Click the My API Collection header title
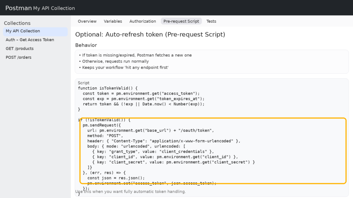Screen dimensions: 353x198 click(54, 8)
